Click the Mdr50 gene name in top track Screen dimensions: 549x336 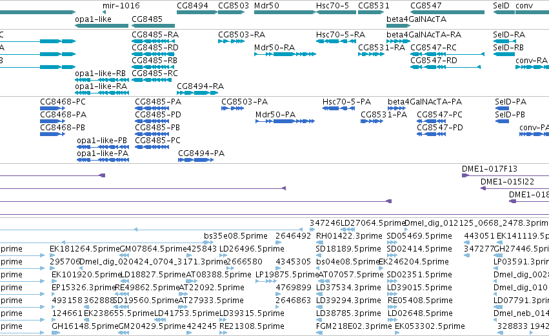[x=266, y=6]
